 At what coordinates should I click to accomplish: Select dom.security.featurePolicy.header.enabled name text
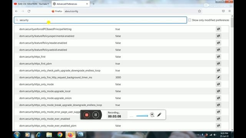pyautogui.click(x=43, y=43)
